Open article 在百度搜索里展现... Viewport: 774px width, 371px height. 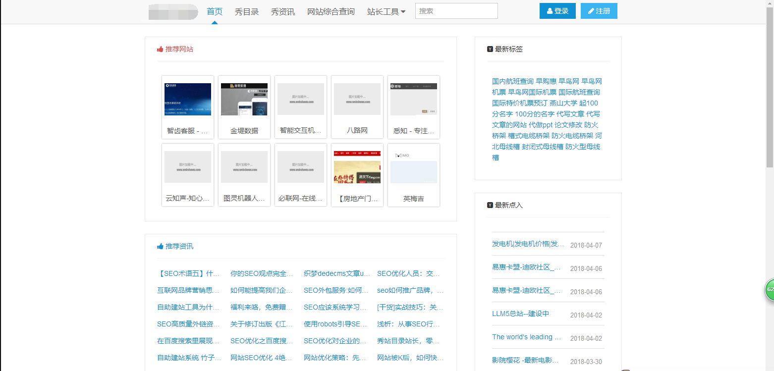pos(188,341)
